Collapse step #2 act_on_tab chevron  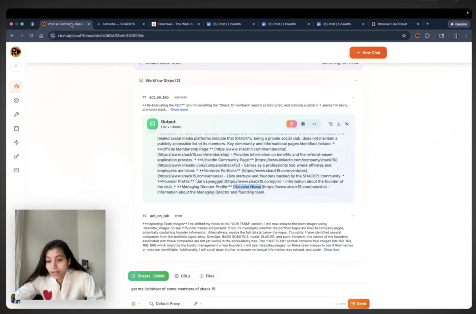tap(353, 216)
